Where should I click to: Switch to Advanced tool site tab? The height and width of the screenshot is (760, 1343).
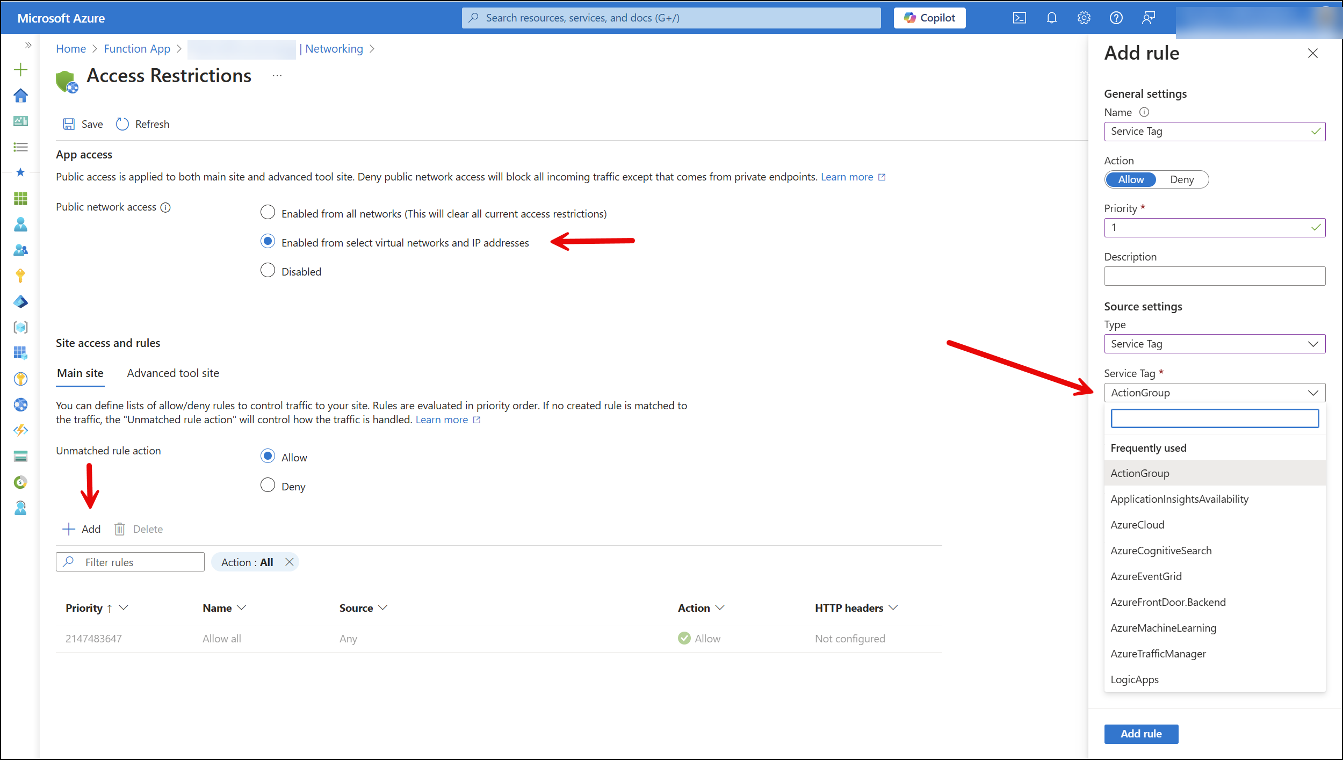[173, 373]
